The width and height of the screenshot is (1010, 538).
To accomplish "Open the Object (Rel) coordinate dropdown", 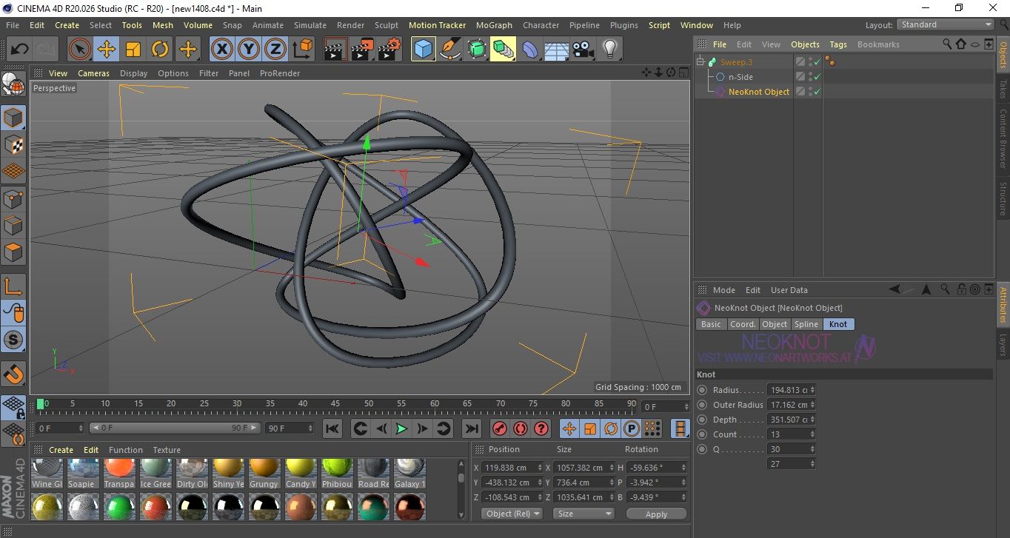I will tap(512, 514).
